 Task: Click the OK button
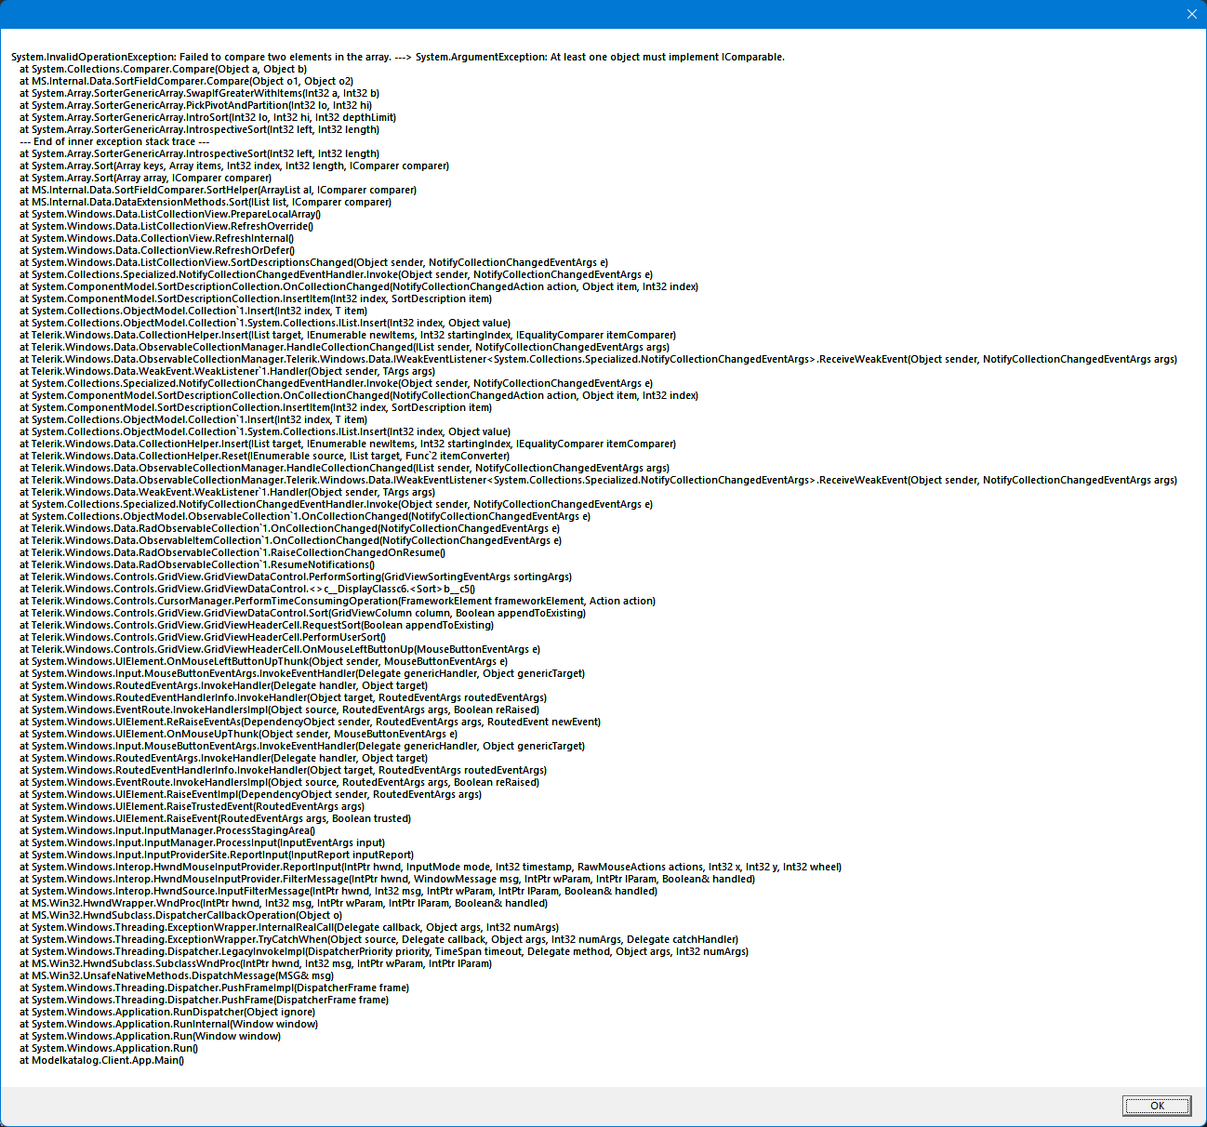pyautogui.click(x=1157, y=1106)
